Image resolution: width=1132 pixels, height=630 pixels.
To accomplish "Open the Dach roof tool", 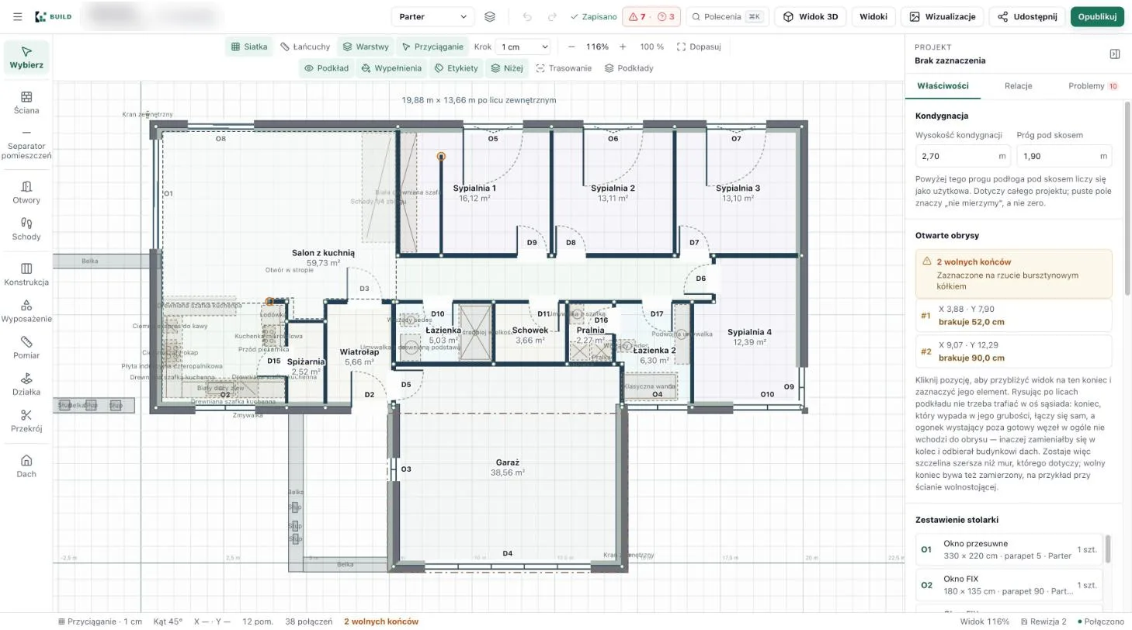I will [26, 466].
